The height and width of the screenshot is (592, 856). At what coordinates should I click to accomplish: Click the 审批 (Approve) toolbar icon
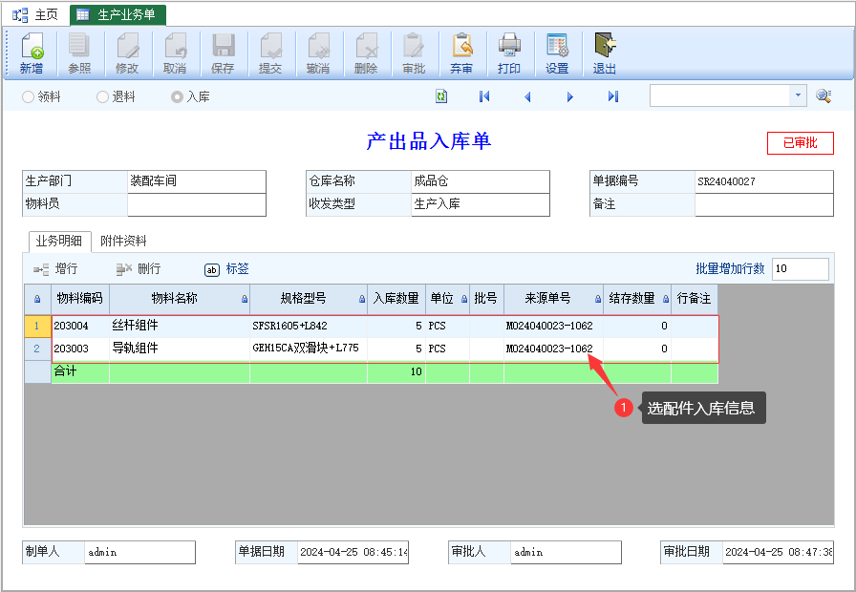414,53
